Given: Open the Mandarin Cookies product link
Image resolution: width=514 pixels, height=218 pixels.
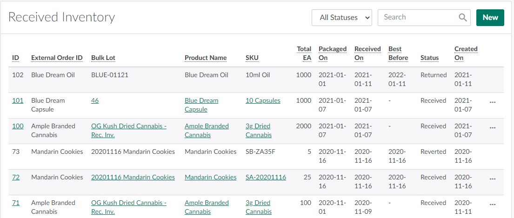Looking at the screenshot, I should (210, 177).
